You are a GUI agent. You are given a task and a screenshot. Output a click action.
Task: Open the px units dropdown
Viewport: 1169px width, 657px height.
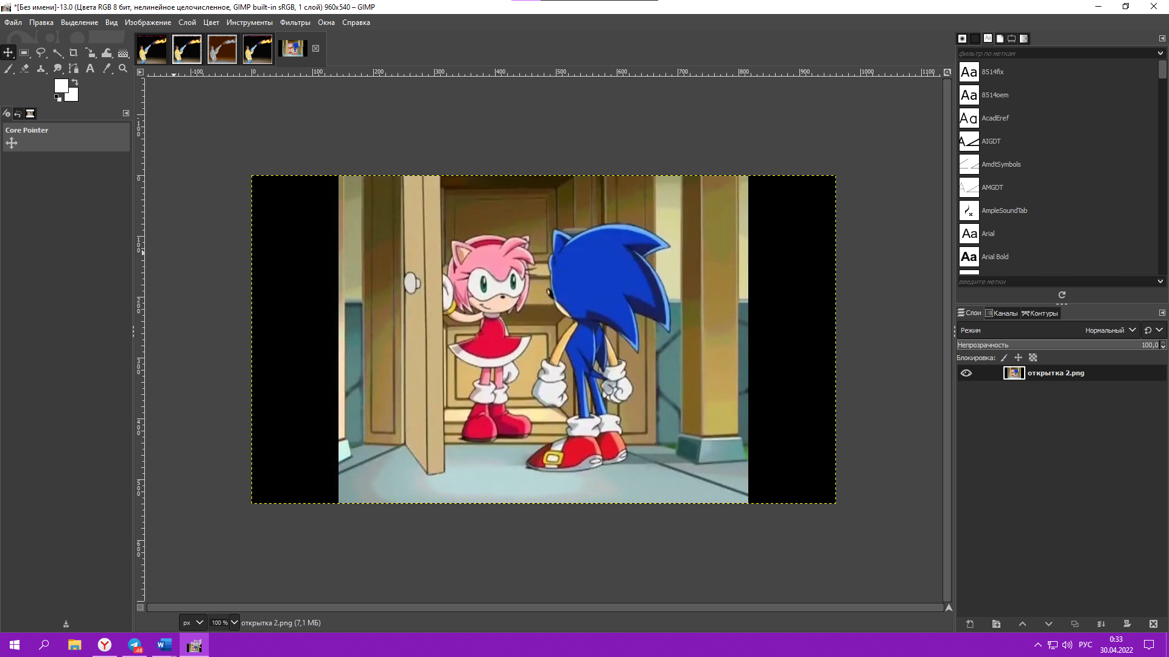pos(193,623)
